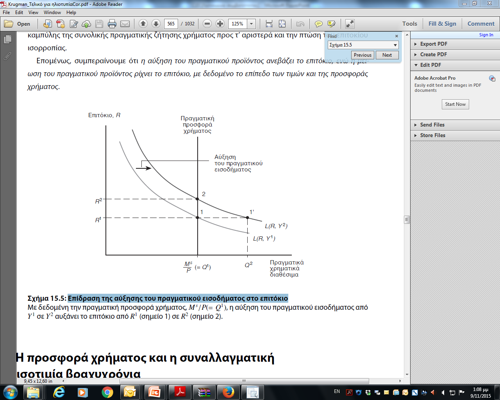Image resolution: width=500 pixels, height=400 pixels.
Task: Click the create PDF icon with red badge
Action: (61, 24)
